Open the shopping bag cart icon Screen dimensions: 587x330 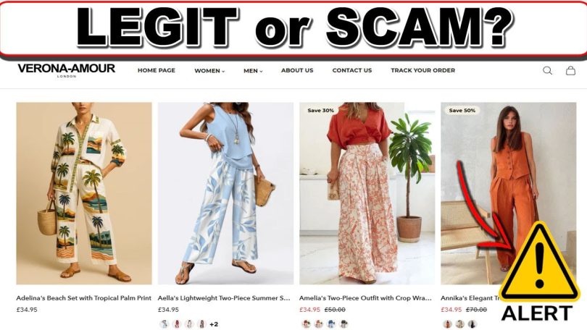click(570, 70)
